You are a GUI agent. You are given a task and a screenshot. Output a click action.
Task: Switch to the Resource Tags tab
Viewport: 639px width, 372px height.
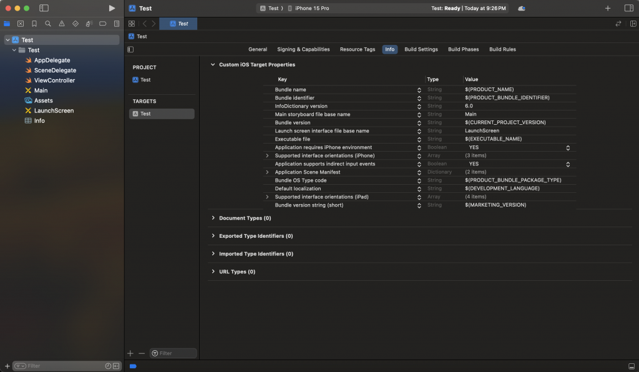tap(358, 49)
